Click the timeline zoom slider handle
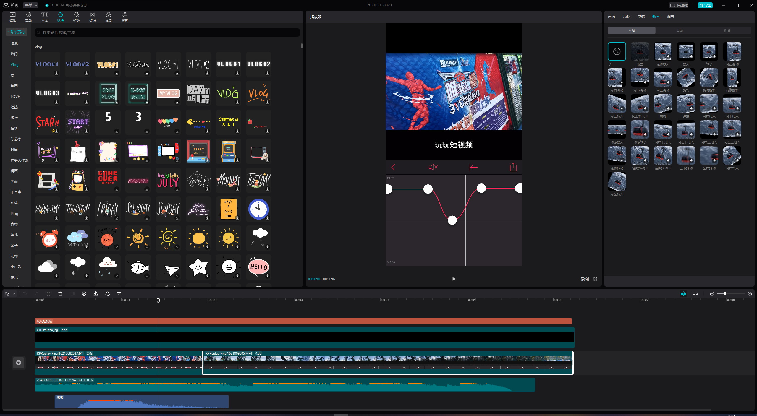757x416 pixels. [724, 294]
